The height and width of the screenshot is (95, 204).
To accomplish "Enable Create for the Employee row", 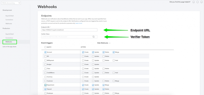I will click(83, 93).
